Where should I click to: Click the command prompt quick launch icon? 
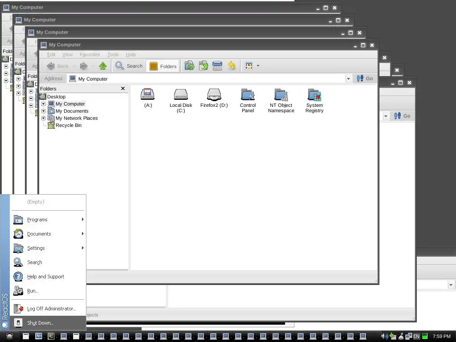[51, 337]
